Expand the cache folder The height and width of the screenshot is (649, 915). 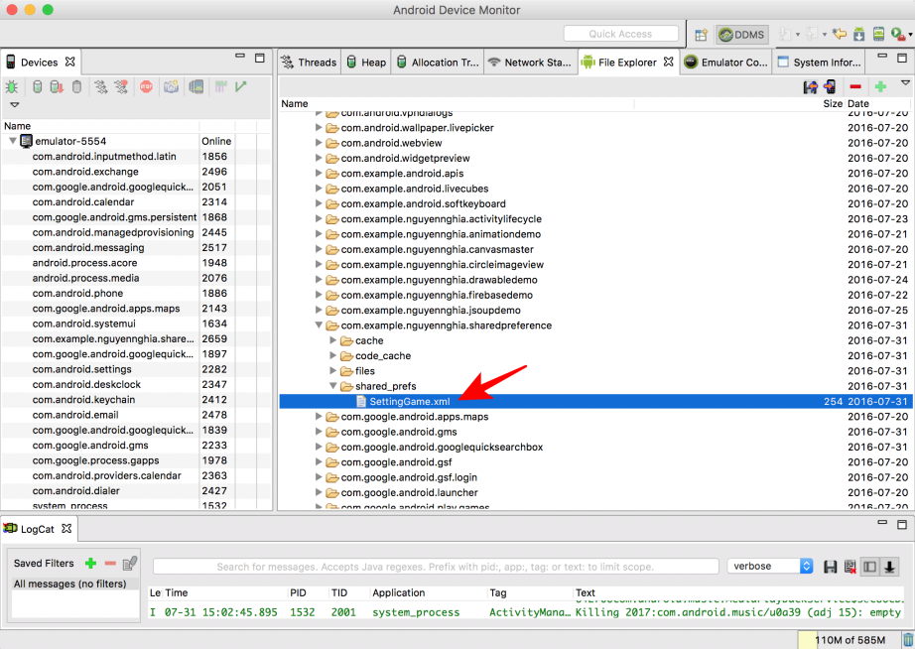click(333, 340)
